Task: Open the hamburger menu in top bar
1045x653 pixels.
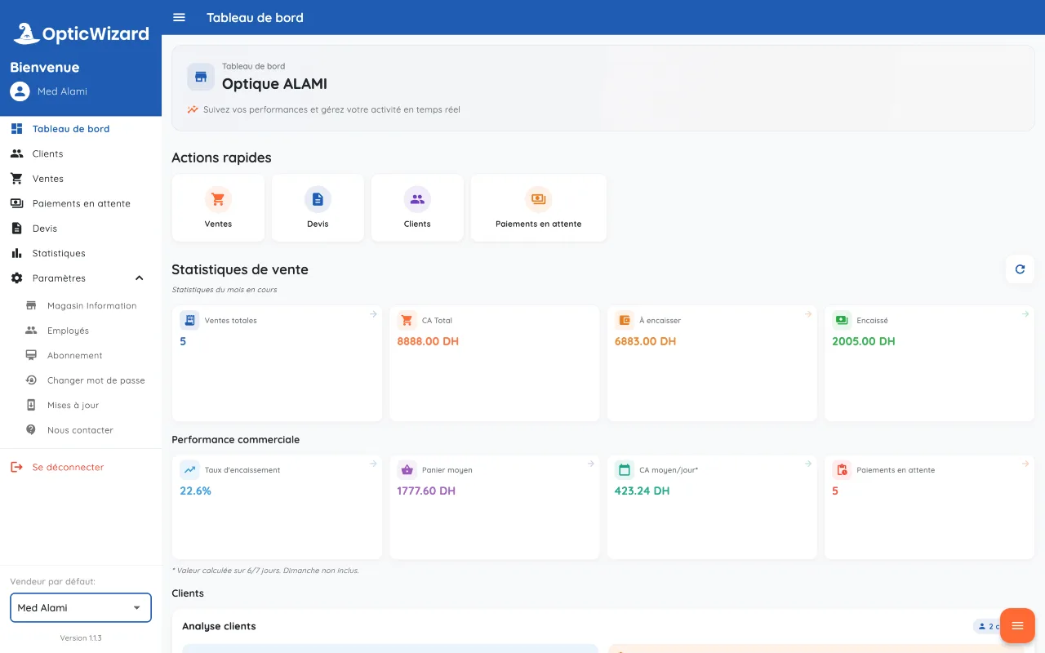Action: pyautogui.click(x=180, y=17)
